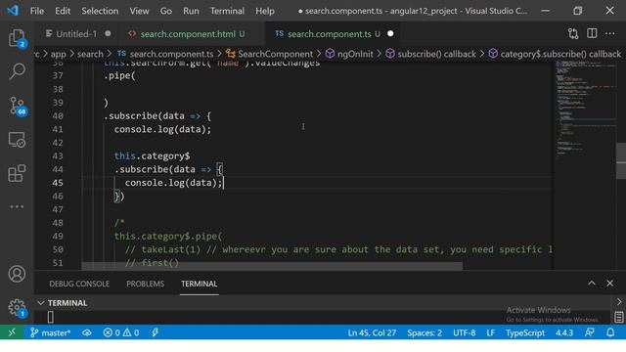Click the app breadcrumb segment
Screen dimensions: 626x352
(x=59, y=54)
